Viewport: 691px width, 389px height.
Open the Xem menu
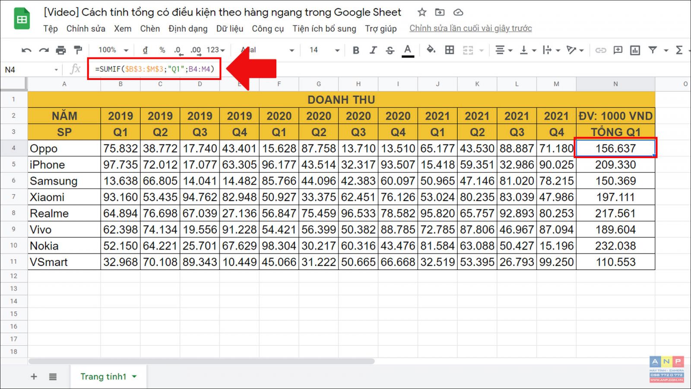pos(123,29)
